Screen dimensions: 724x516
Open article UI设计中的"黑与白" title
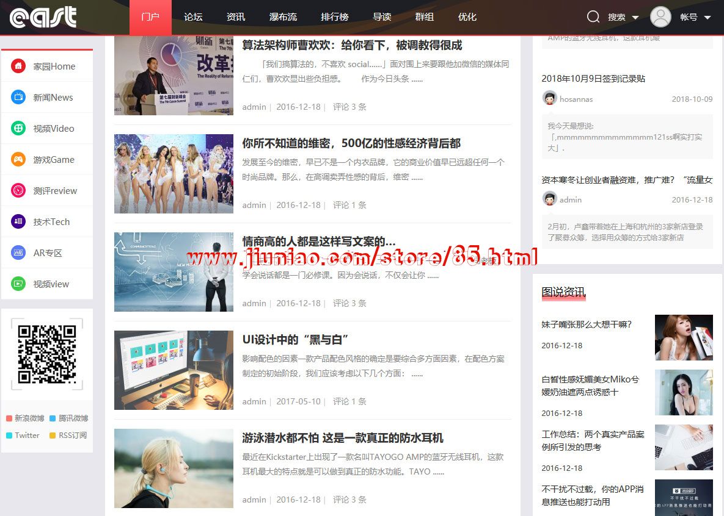point(295,340)
